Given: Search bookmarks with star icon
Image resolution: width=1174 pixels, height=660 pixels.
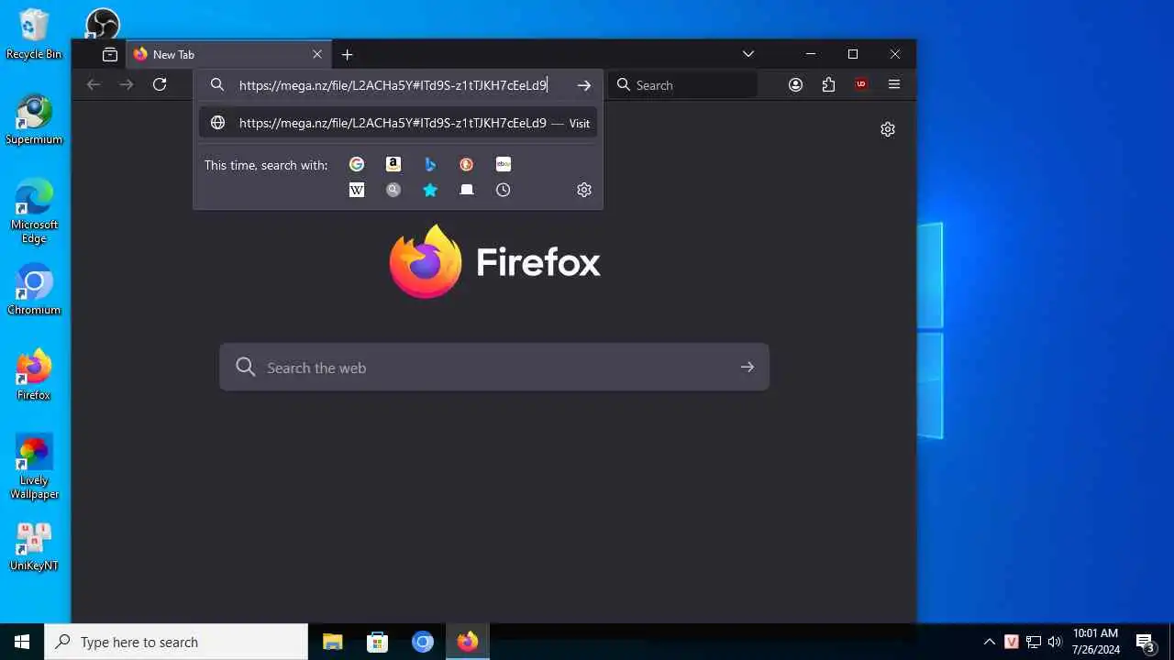Looking at the screenshot, I should point(430,190).
